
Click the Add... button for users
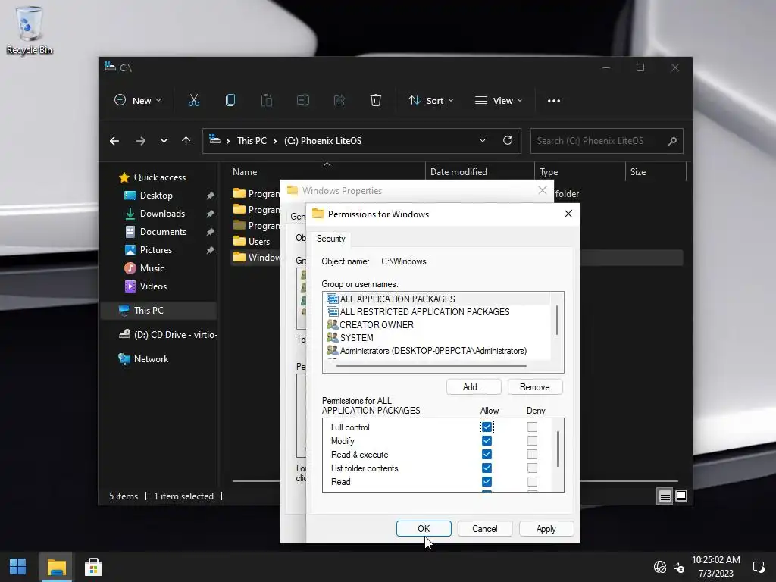(474, 387)
